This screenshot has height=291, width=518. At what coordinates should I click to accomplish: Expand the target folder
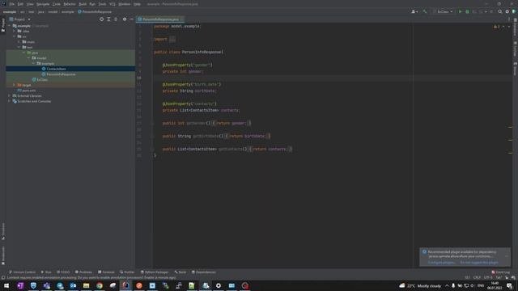pyautogui.click(x=15, y=85)
